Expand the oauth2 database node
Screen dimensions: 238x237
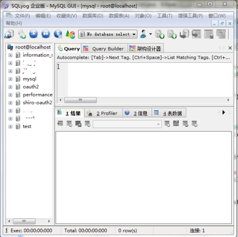(10, 87)
